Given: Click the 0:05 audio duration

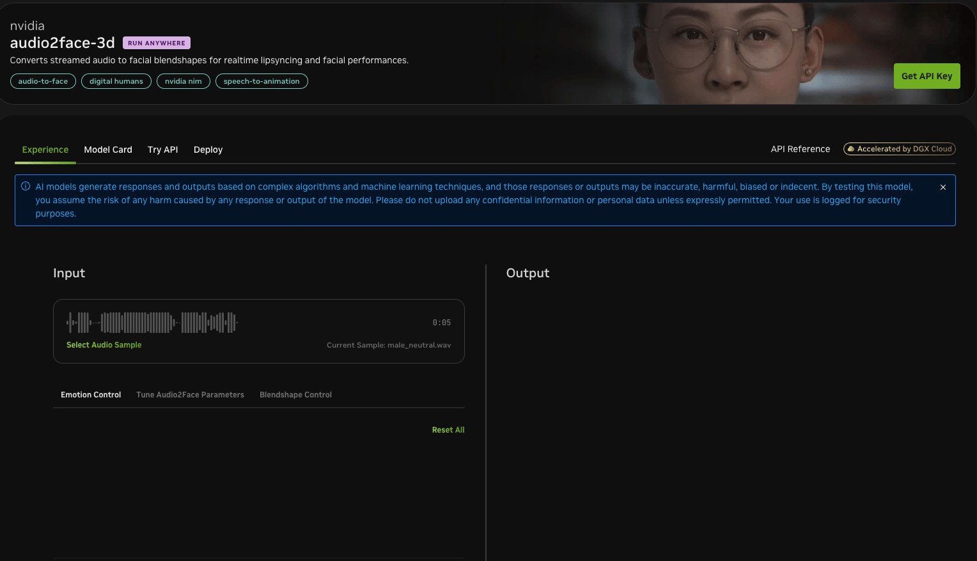Looking at the screenshot, I should (x=442, y=323).
